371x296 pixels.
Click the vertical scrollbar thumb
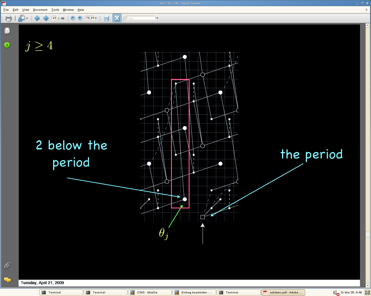point(368,234)
